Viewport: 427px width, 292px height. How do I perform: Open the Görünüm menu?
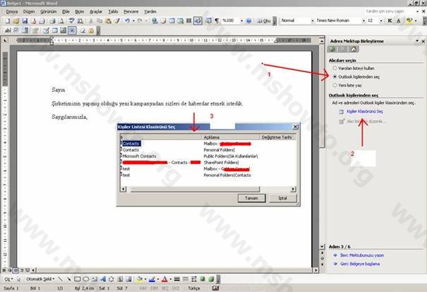tap(49, 12)
